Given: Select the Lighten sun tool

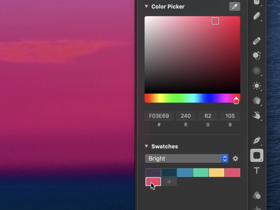Looking at the screenshot, I should [257, 86].
